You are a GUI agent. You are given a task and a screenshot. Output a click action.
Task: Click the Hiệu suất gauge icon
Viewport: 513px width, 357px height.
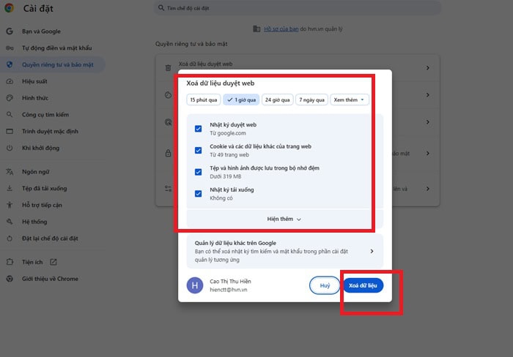click(x=9, y=81)
